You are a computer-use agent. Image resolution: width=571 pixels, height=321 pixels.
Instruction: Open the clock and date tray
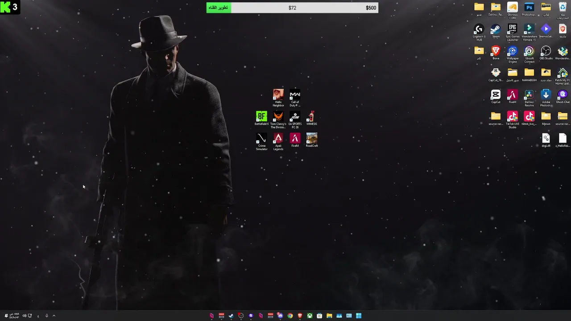14,316
